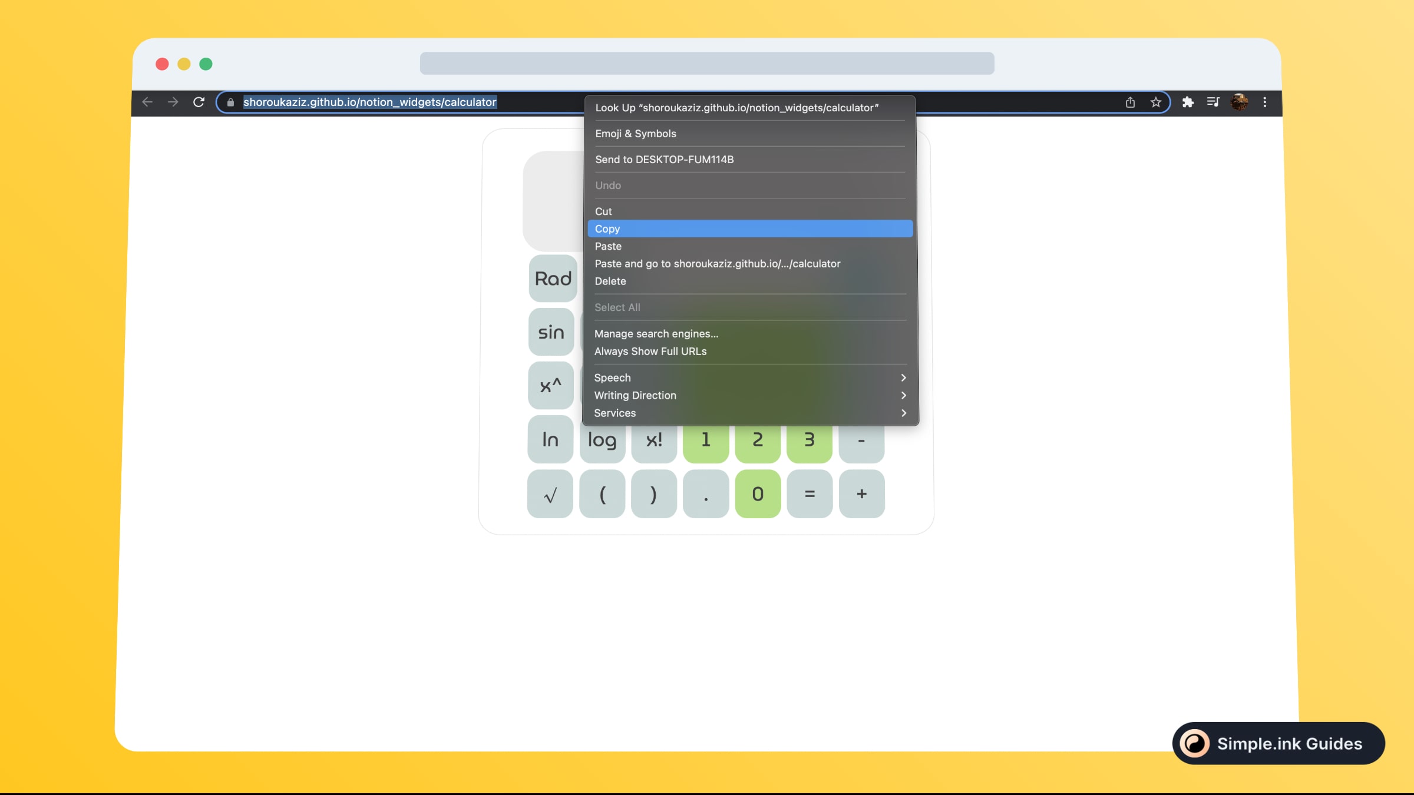Click the gray title bar placeholder field
The height and width of the screenshot is (795, 1414).
point(707,63)
